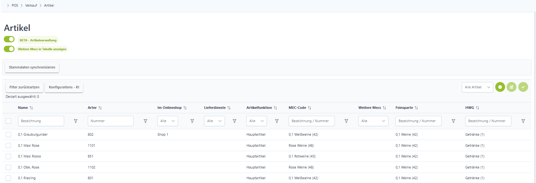Screen dimensions: 536x183
Task: Click the 0,1 Grauburgunder name cell
Action: point(33,135)
